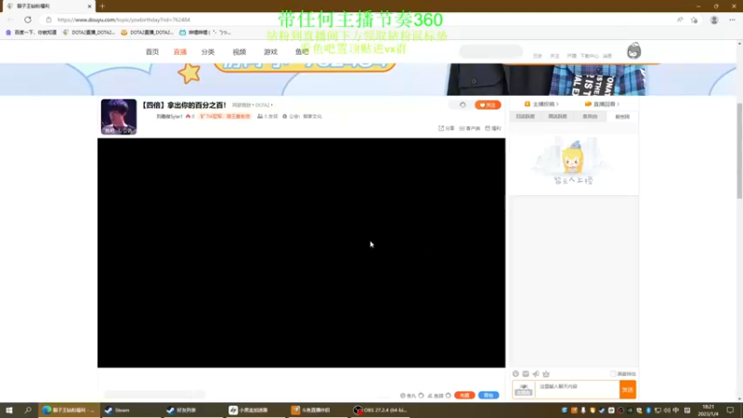This screenshot has height=418, width=743.
Task: Click the megaphone icon above chat input
Action: coord(536,374)
